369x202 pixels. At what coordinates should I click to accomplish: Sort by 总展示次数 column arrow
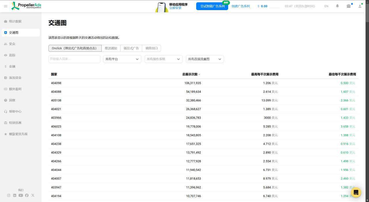coord(199,75)
